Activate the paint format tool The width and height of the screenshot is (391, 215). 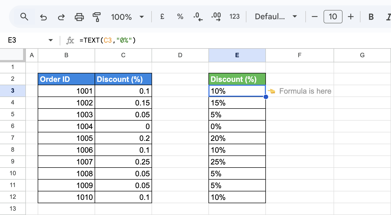97,17
